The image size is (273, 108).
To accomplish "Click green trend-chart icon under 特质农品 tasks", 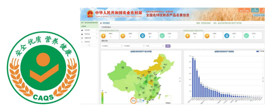I will [x=246, y=36].
